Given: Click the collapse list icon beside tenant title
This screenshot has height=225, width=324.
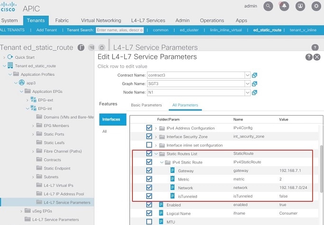Looking at the screenshot, I should click(91, 47).
